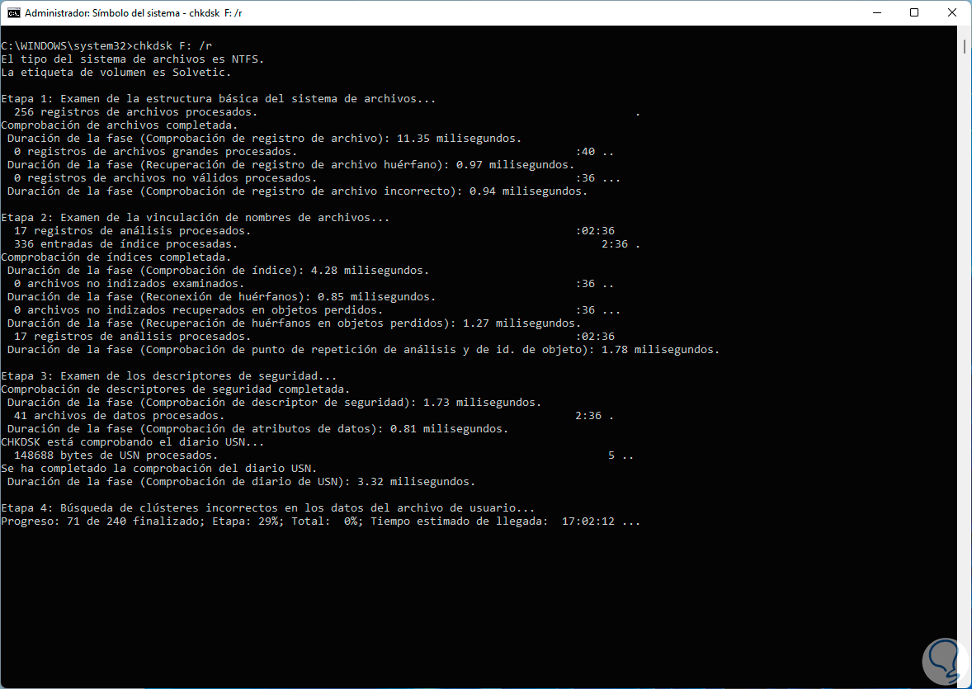Click '336 entradas de índice procesadas.'
Image resolution: width=972 pixels, height=689 pixels.
point(126,243)
